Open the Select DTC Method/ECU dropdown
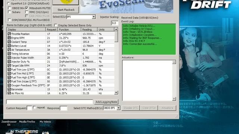The image size is (239, 134). (x=118, y=108)
